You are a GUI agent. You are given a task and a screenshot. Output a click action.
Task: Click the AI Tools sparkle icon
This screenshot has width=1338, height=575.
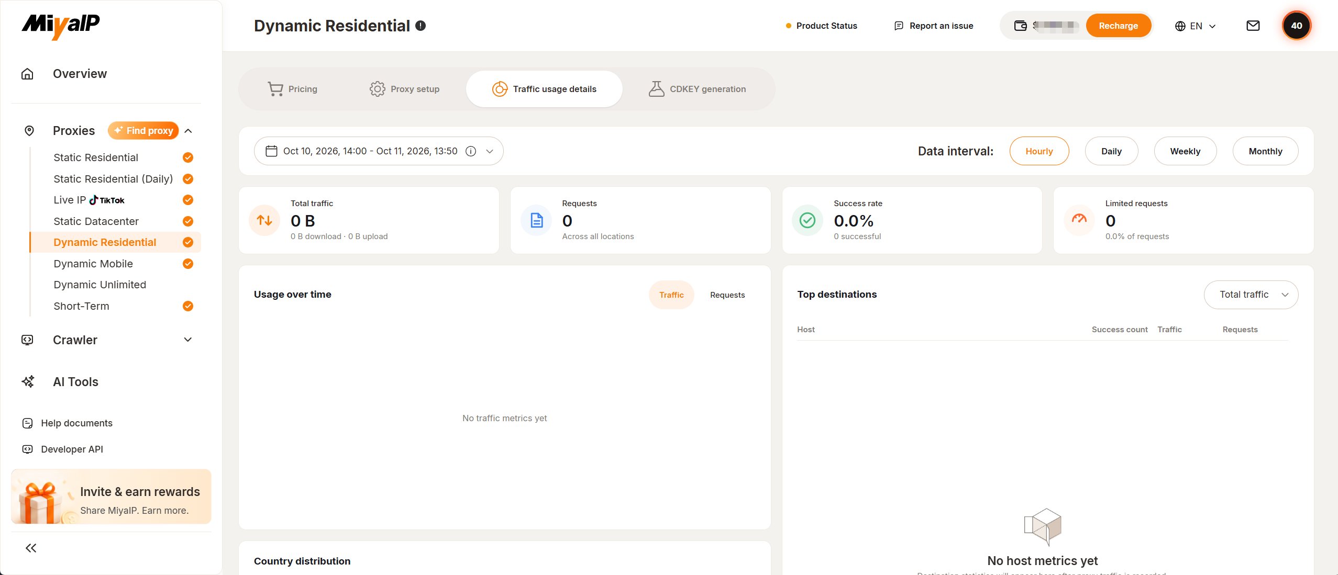tap(28, 382)
